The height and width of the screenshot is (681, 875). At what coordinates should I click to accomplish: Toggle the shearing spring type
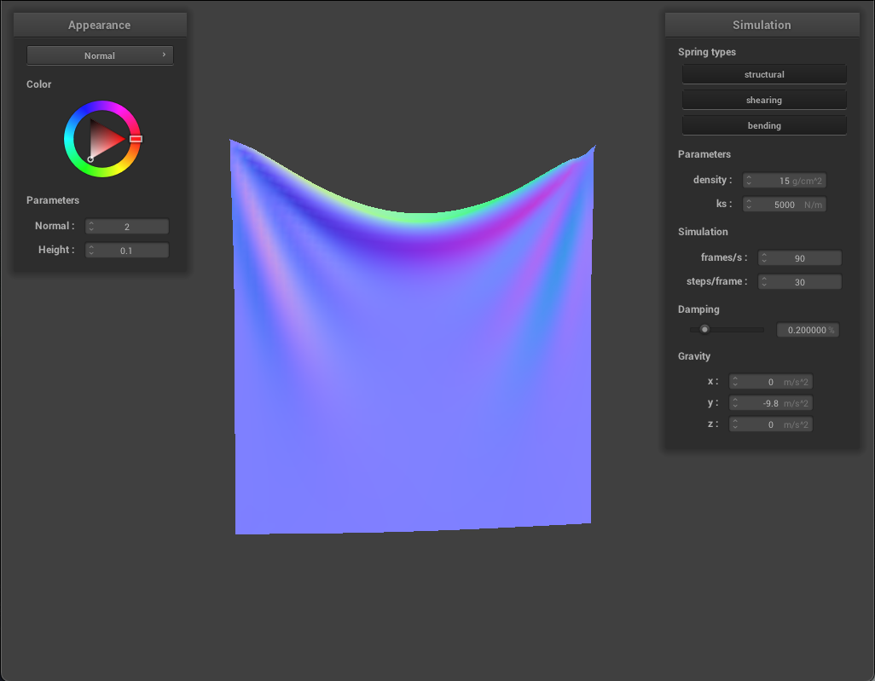click(764, 100)
